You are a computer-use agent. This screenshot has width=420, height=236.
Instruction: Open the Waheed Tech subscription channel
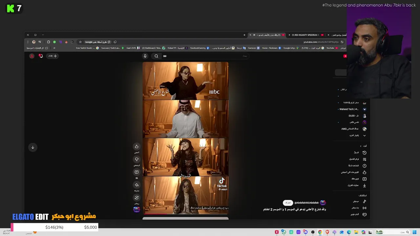click(353, 109)
